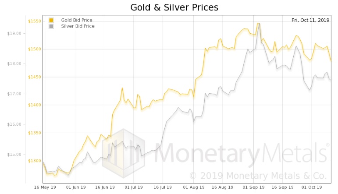Image resolution: width=338 pixels, height=194 pixels.
Task: Click the $1550 gold axis label
Action: tap(34, 21)
